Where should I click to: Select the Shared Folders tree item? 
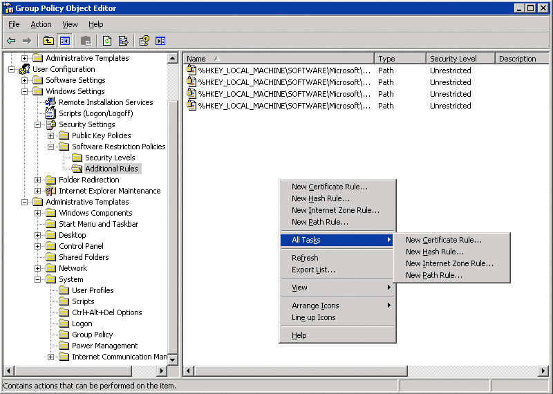click(x=84, y=257)
